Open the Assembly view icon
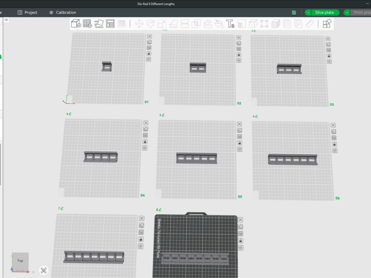The height and width of the screenshot is (278, 371). tap(327, 23)
